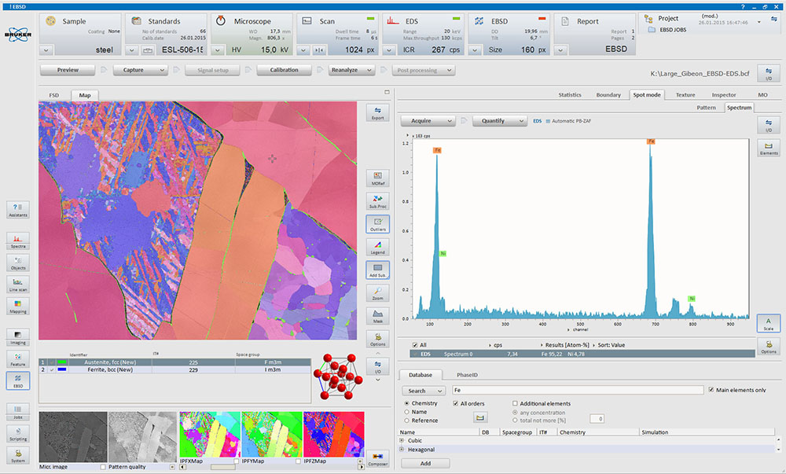Image resolution: width=786 pixels, height=474 pixels.
Task: Select the Name radio button
Action: (406, 413)
